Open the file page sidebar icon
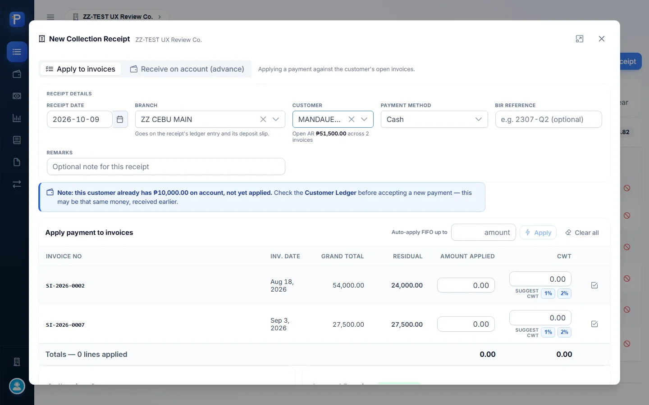 (17, 162)
